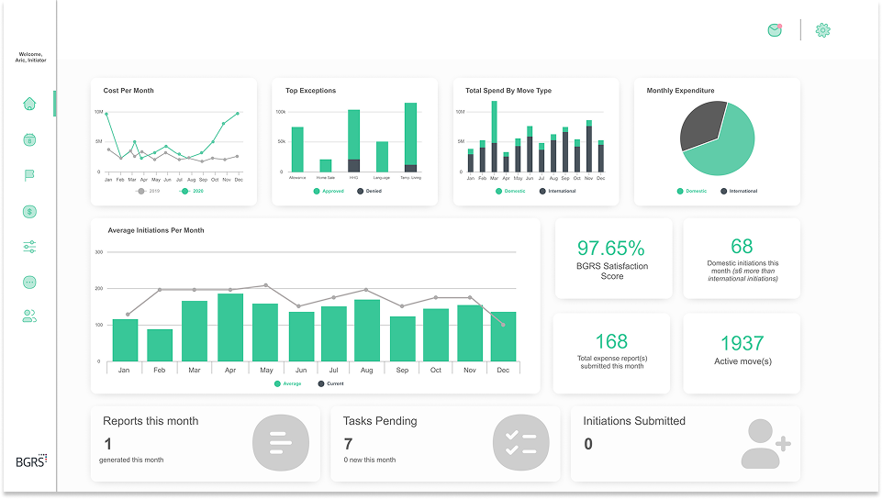Click the Total Spend By Move Type title
The image size is (882, 499).
tap(508, 91)
